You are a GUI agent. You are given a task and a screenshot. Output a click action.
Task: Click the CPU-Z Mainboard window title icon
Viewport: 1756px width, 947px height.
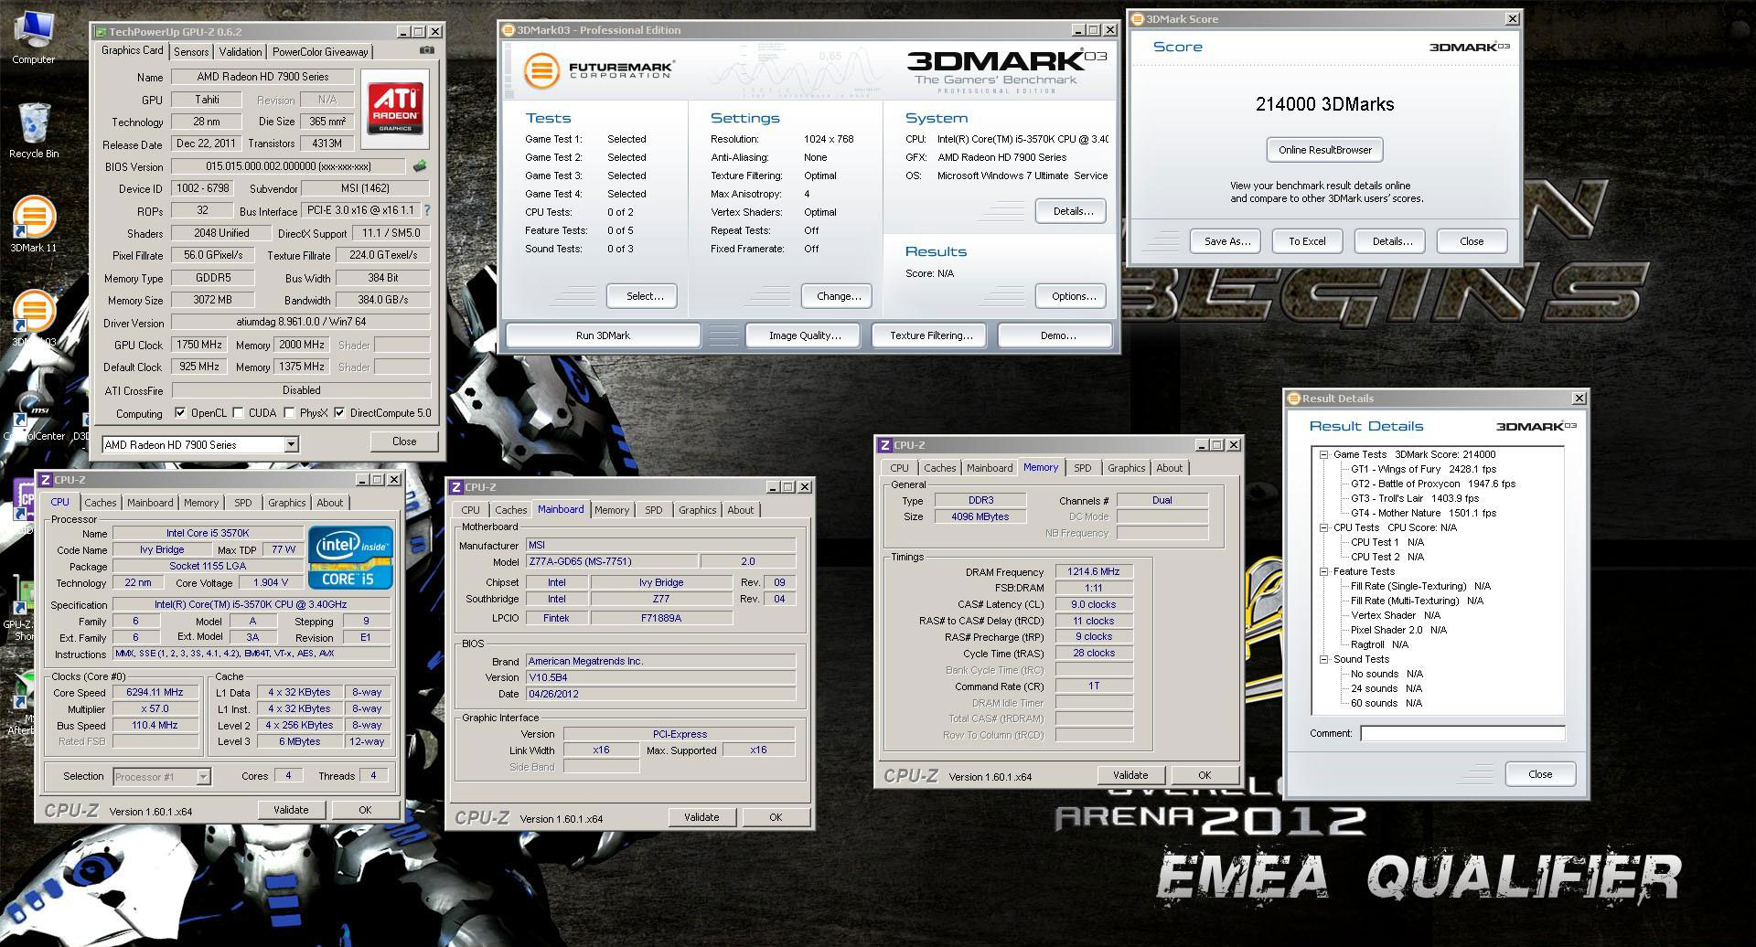tap(455, 487)
